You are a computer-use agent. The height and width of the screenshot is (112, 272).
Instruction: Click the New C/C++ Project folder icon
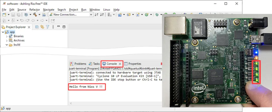[x=120, y=15]
